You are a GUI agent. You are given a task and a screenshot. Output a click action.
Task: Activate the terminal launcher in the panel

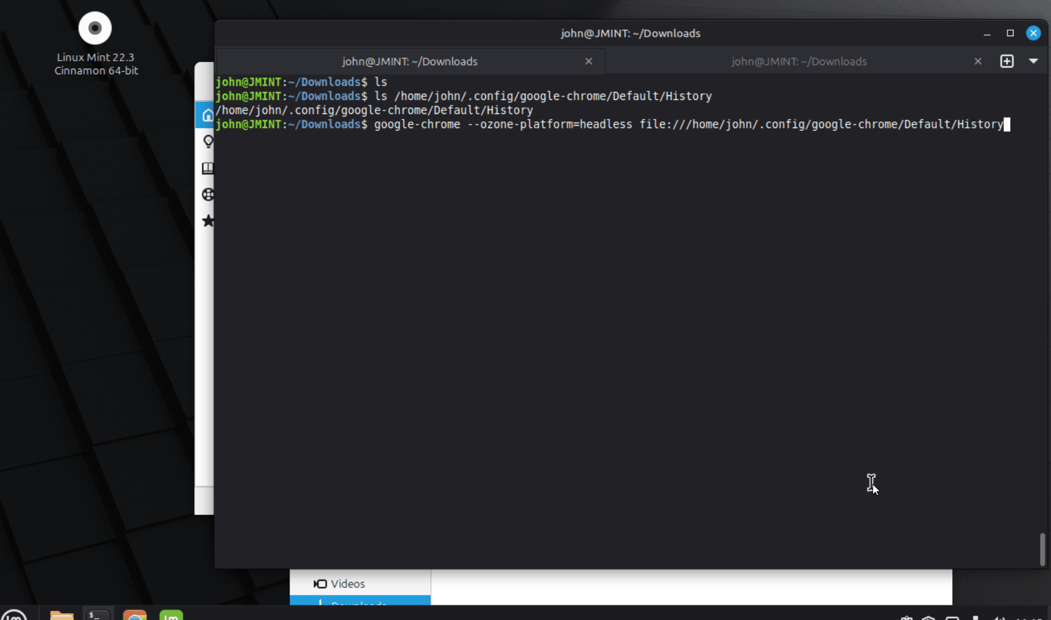pyautogui.click(x=98, y=615)
